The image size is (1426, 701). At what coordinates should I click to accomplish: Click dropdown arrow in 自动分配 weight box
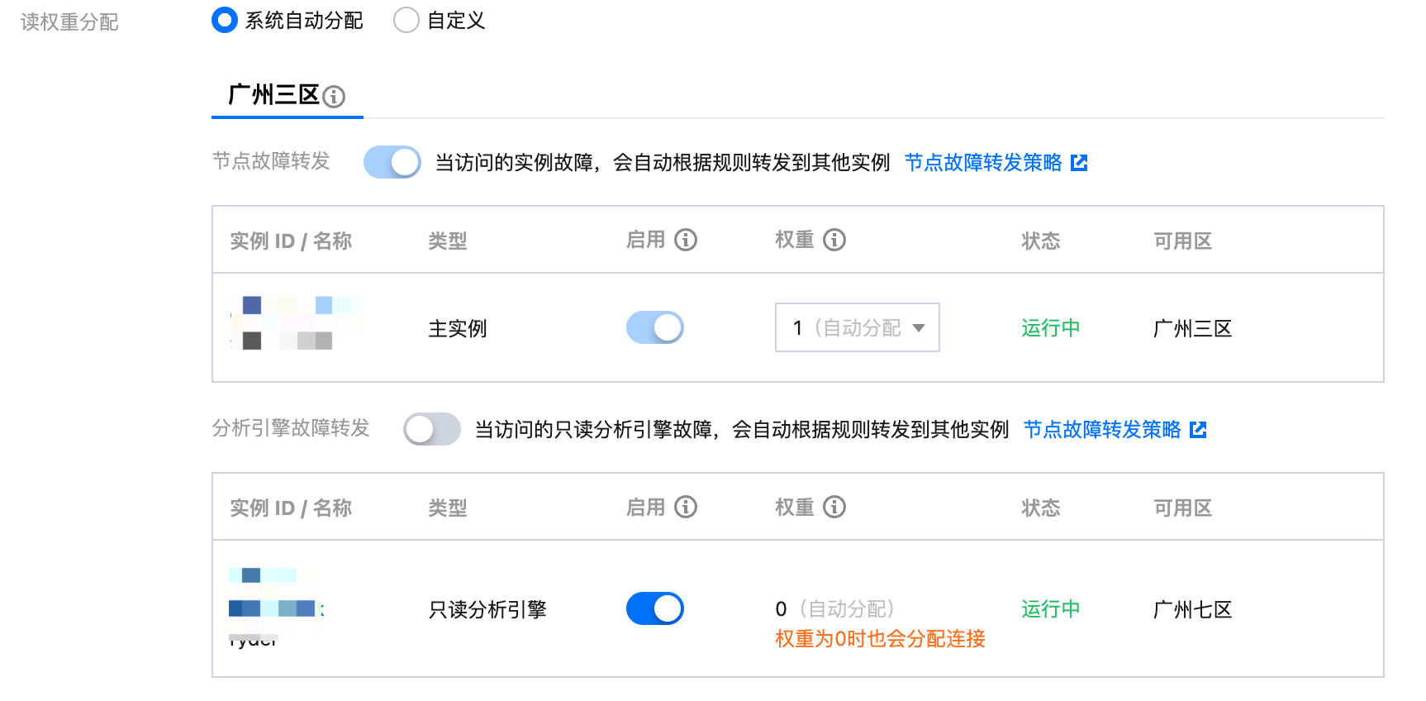[x=919, y=328]
